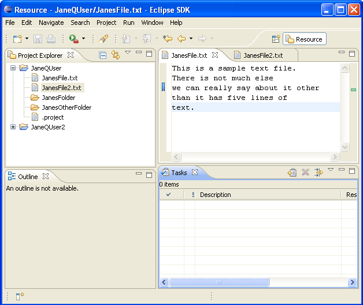Click the bookmark marker in editor ruler
This screenshot has height=305, width=363.
[163, 87]
